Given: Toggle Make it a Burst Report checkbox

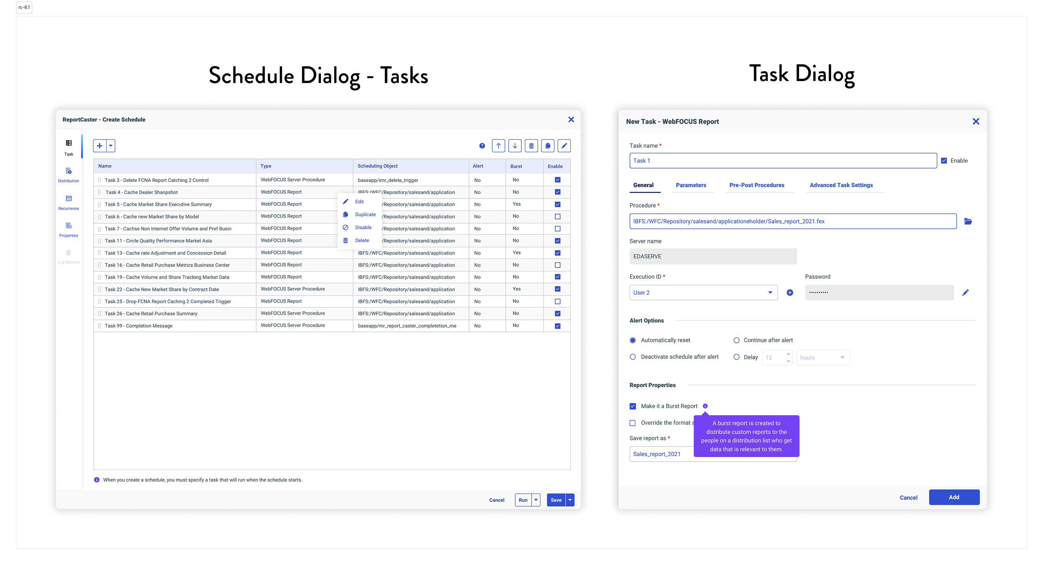Looking at the screenshot, I should pyautogui.click(x=633, y=406).
